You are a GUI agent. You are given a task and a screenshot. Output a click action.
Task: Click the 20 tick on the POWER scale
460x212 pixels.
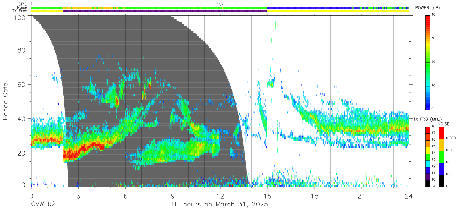(434, 62)
